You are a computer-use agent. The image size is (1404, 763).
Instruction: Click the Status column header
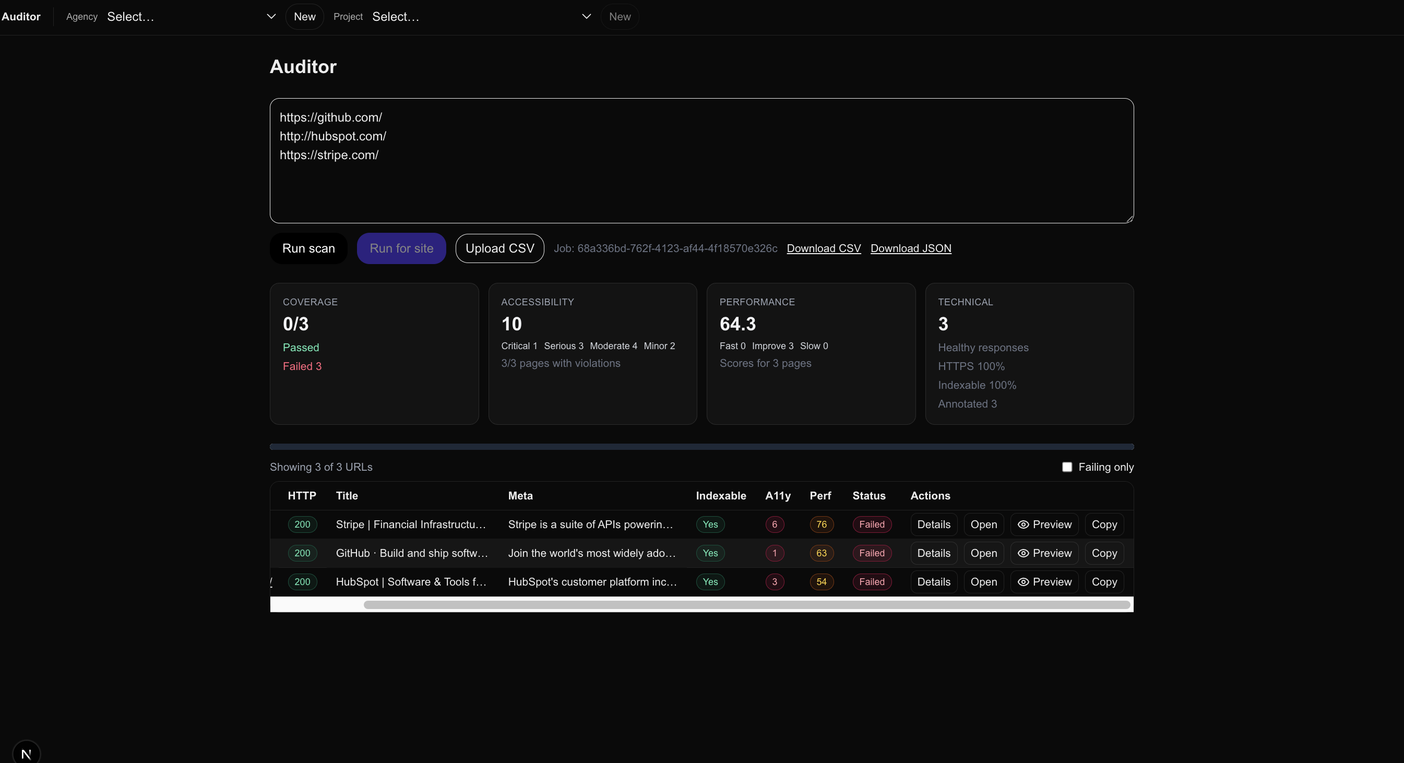[868, 496]
